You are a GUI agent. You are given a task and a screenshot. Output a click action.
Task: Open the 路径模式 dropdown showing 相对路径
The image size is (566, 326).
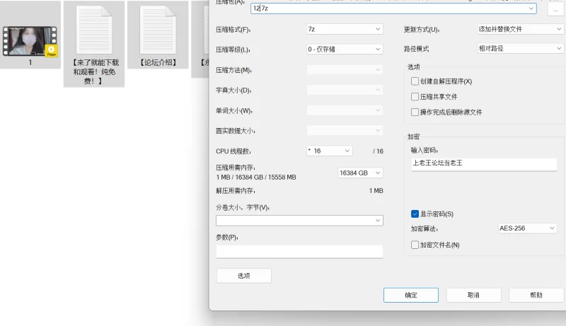pos(520,48)
